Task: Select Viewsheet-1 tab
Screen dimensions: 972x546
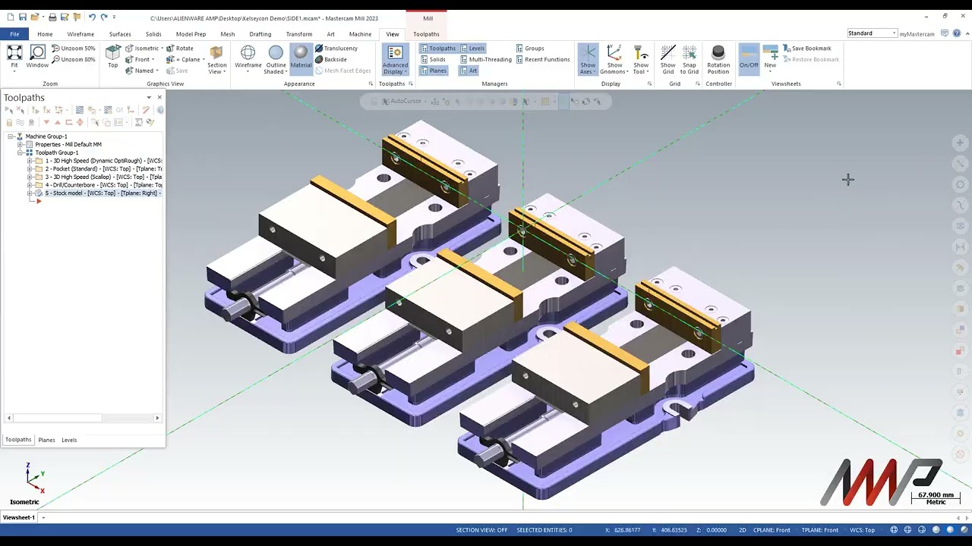Action: click(18, 517)
